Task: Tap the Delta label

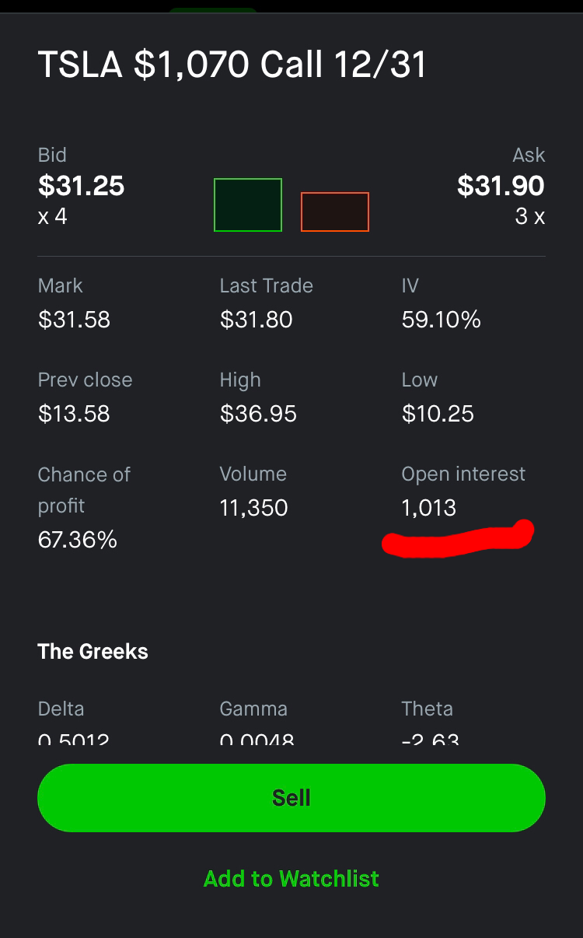Action: coord(61,709)
